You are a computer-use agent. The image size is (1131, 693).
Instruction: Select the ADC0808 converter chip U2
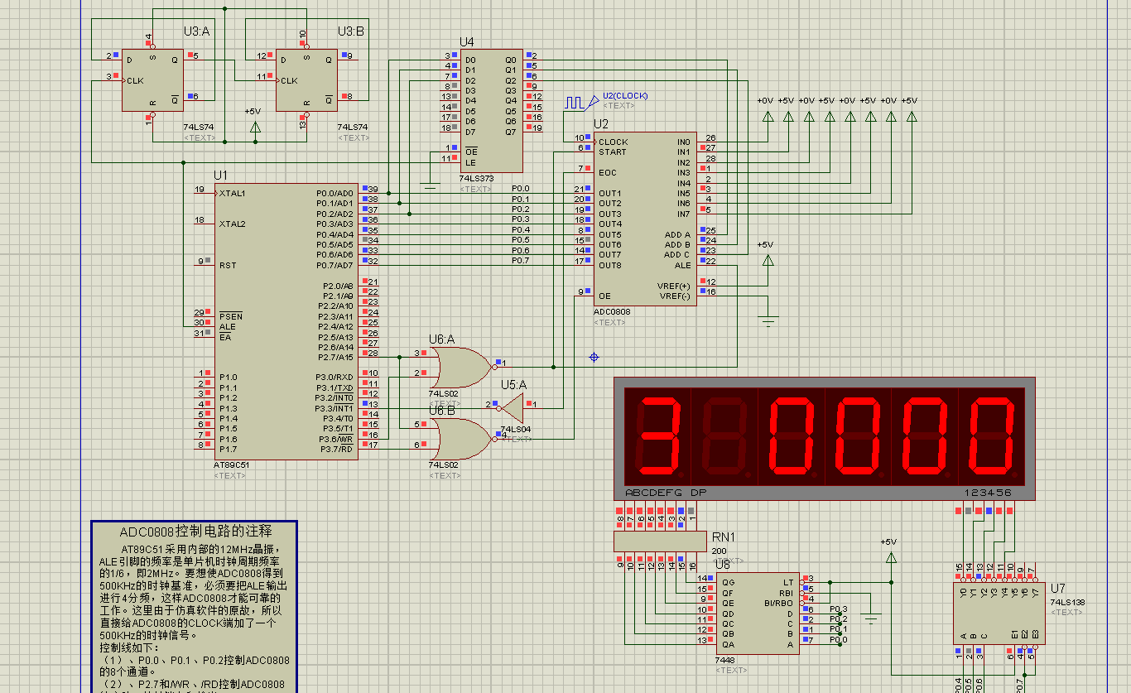(x=644, y=219)
